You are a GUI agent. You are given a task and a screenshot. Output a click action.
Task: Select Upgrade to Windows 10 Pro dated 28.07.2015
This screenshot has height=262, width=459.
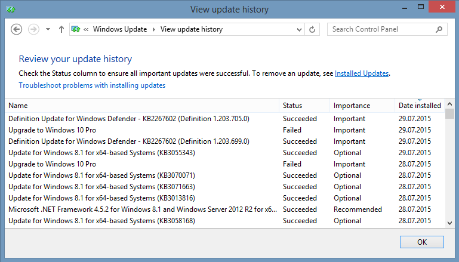224,164
